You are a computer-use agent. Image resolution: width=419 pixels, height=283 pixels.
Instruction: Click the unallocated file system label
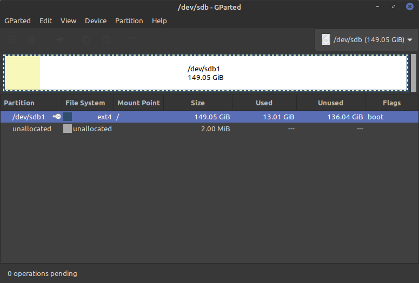[92, 129]
